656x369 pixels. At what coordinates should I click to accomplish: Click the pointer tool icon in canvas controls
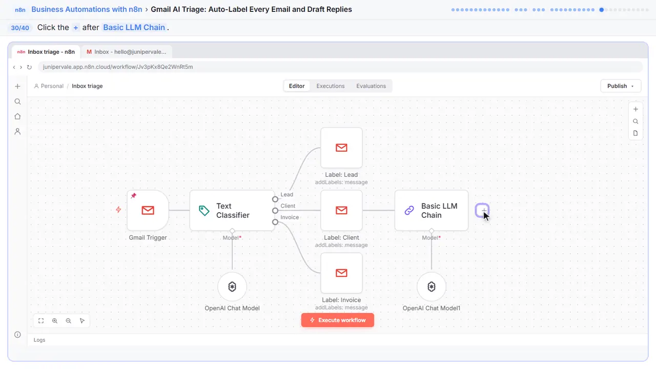tap(82, 321)
